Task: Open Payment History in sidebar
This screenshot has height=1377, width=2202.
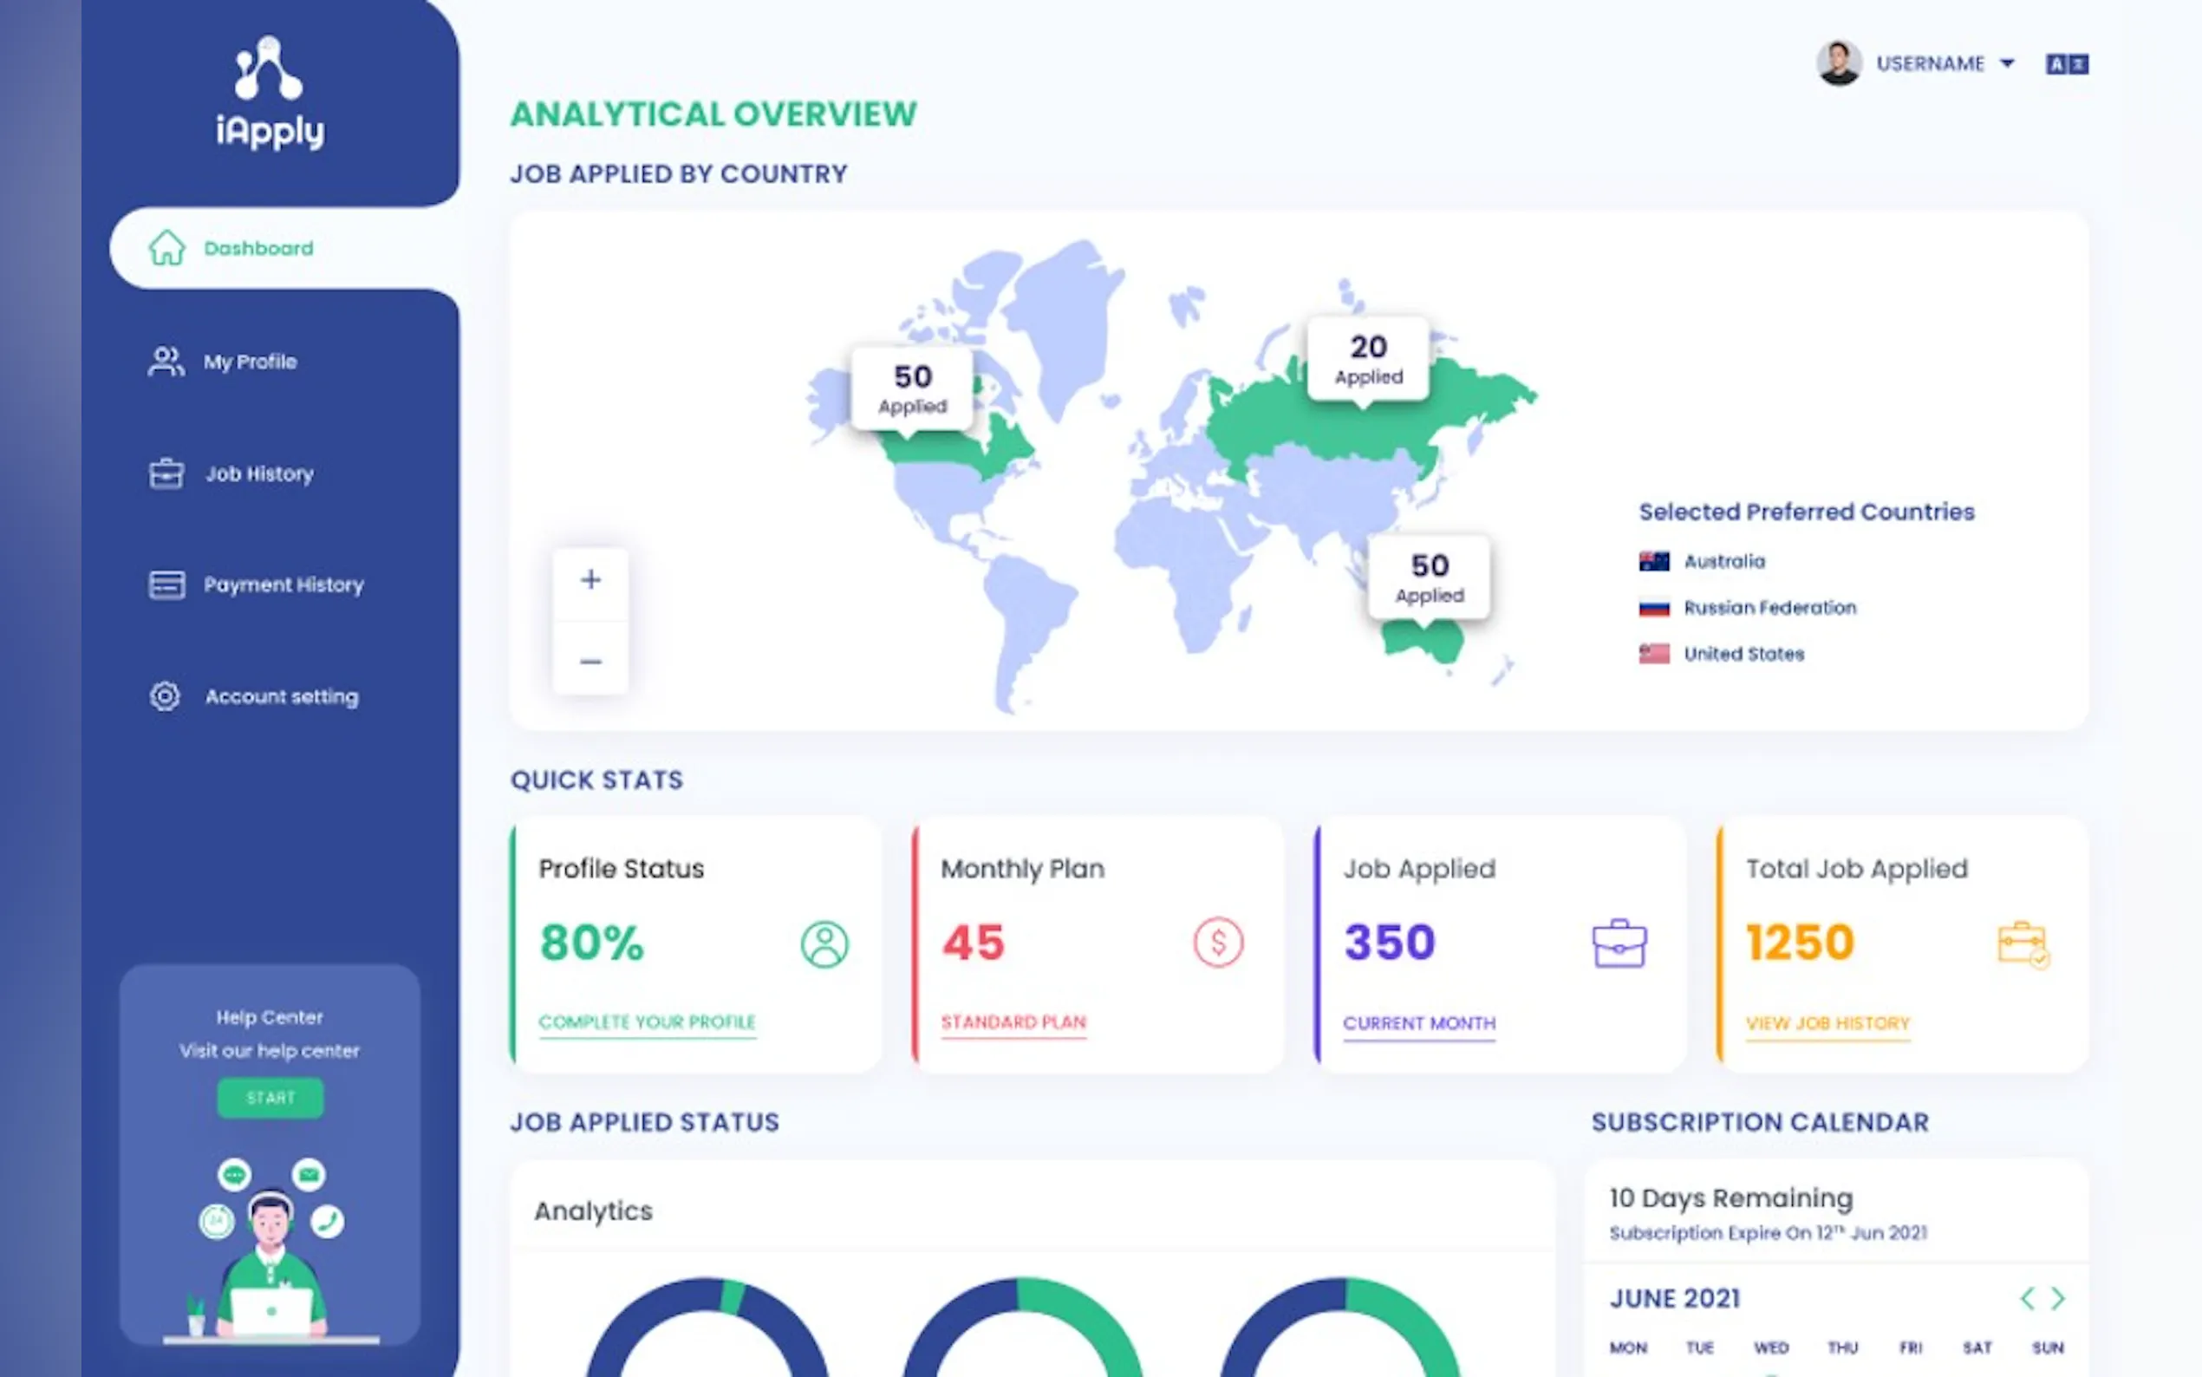Action: click(283, 584)
